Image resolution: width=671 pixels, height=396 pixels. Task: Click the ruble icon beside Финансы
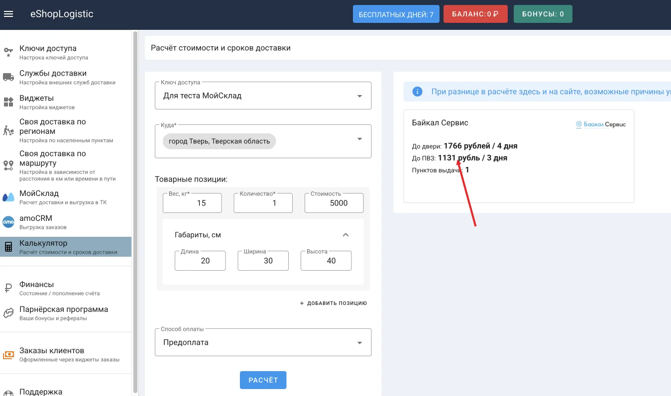[8, 288]
